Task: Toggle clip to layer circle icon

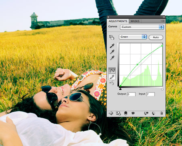Action: point(126,113)
